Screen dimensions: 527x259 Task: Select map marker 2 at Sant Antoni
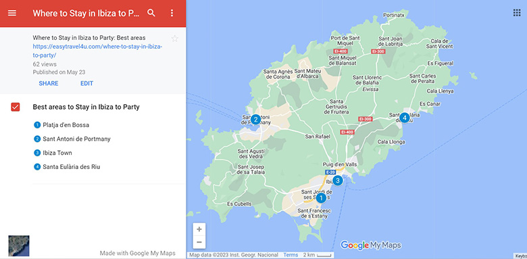pyautogui.click(x=255, y=119)
